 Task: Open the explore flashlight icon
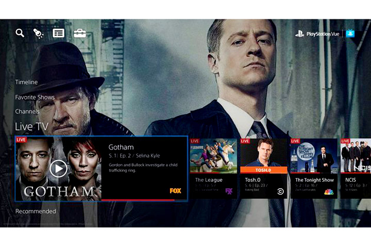[x=38, y=34]
